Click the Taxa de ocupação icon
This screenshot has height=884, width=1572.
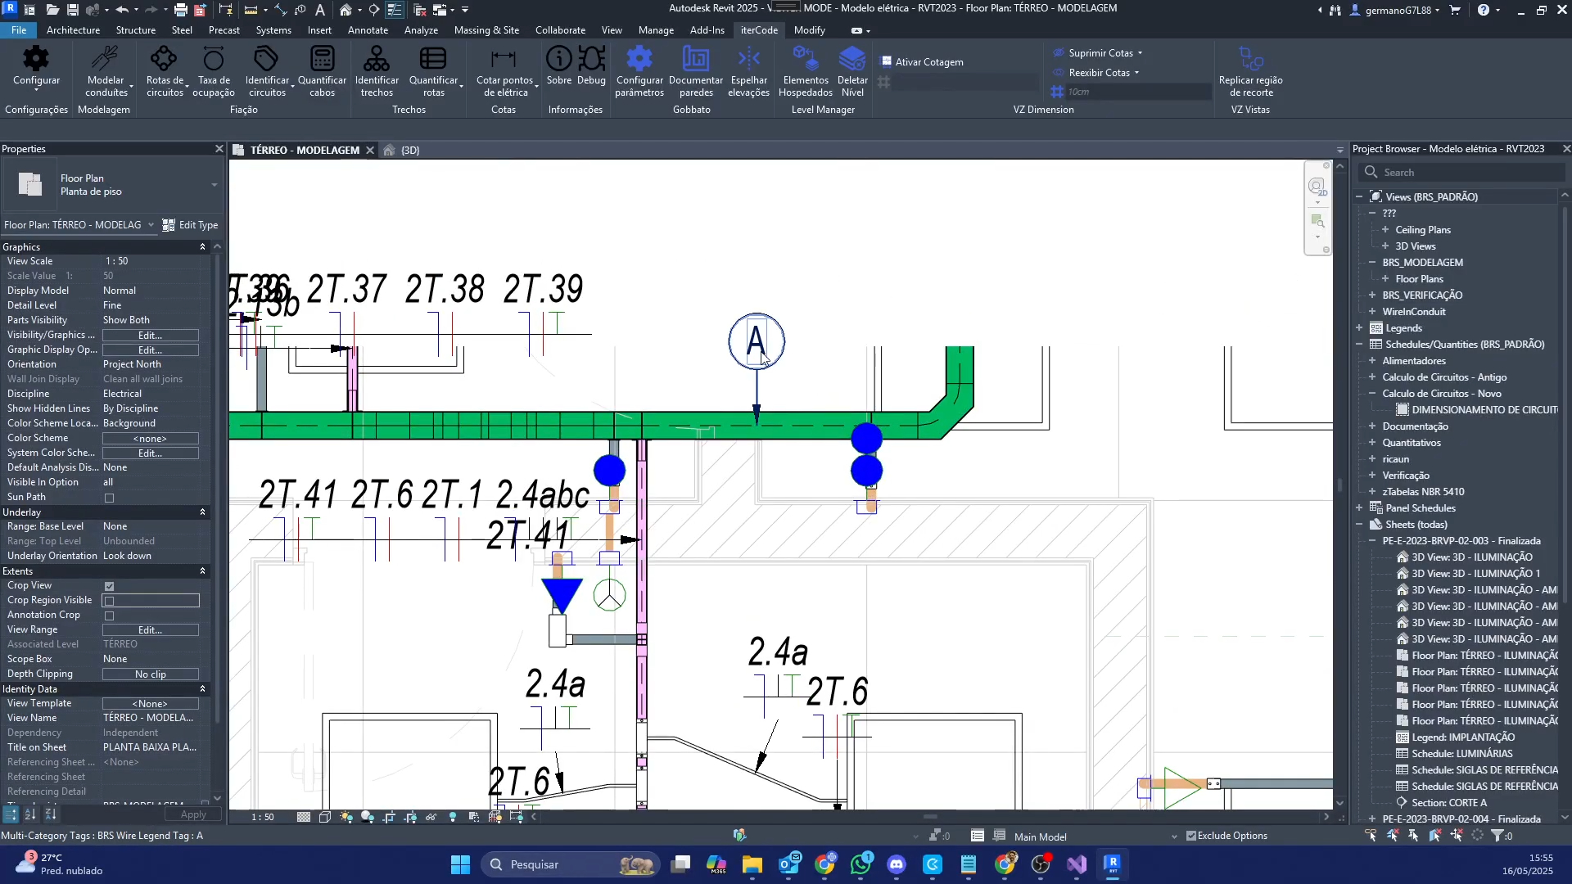tap(214, 59)
